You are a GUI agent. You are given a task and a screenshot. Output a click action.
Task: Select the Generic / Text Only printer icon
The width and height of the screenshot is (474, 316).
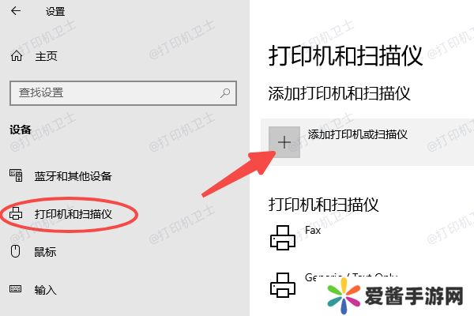click(283, 285)
